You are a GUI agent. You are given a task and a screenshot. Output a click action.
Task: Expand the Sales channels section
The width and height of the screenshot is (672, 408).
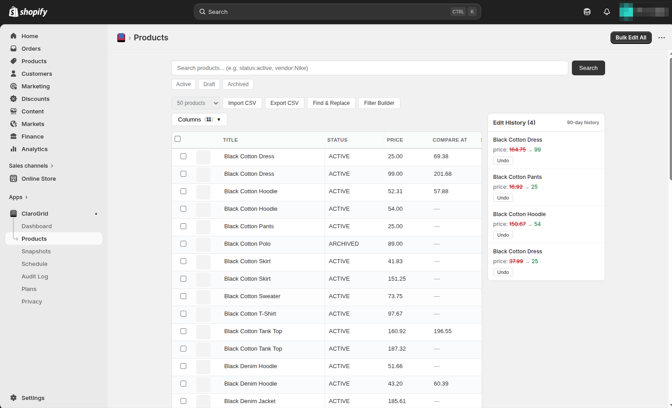(31, 165)
